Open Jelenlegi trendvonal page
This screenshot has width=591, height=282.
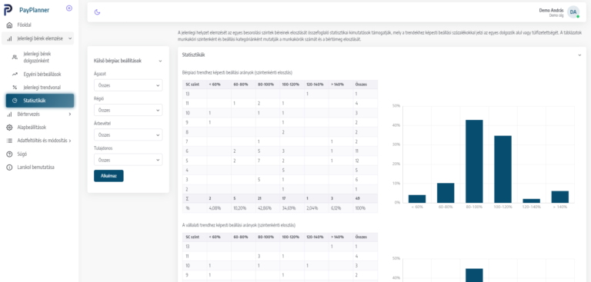42,88
